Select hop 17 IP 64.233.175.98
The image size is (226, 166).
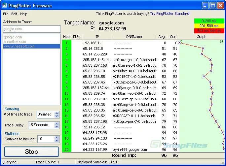tap(95, 133)
